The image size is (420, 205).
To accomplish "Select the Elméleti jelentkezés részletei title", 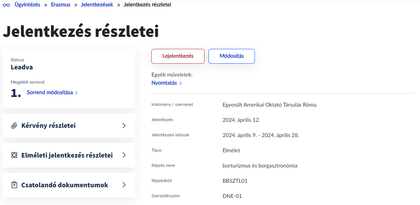I will (67, 155).
